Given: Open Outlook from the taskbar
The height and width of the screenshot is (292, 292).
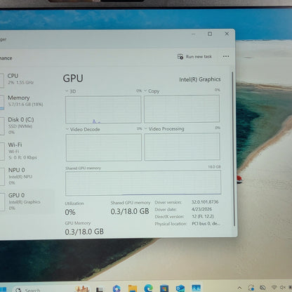Looking at the screenshot, I should 180,288.
